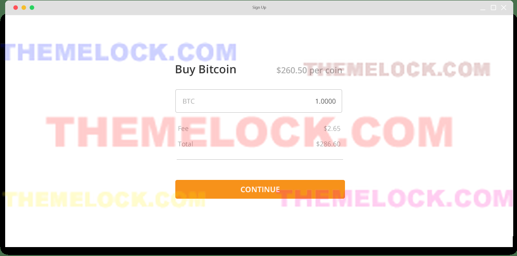Click the Buy Bitcoin heading
Image resolution: width=517 pixels, height=256 pixels.
click(206, 70)
